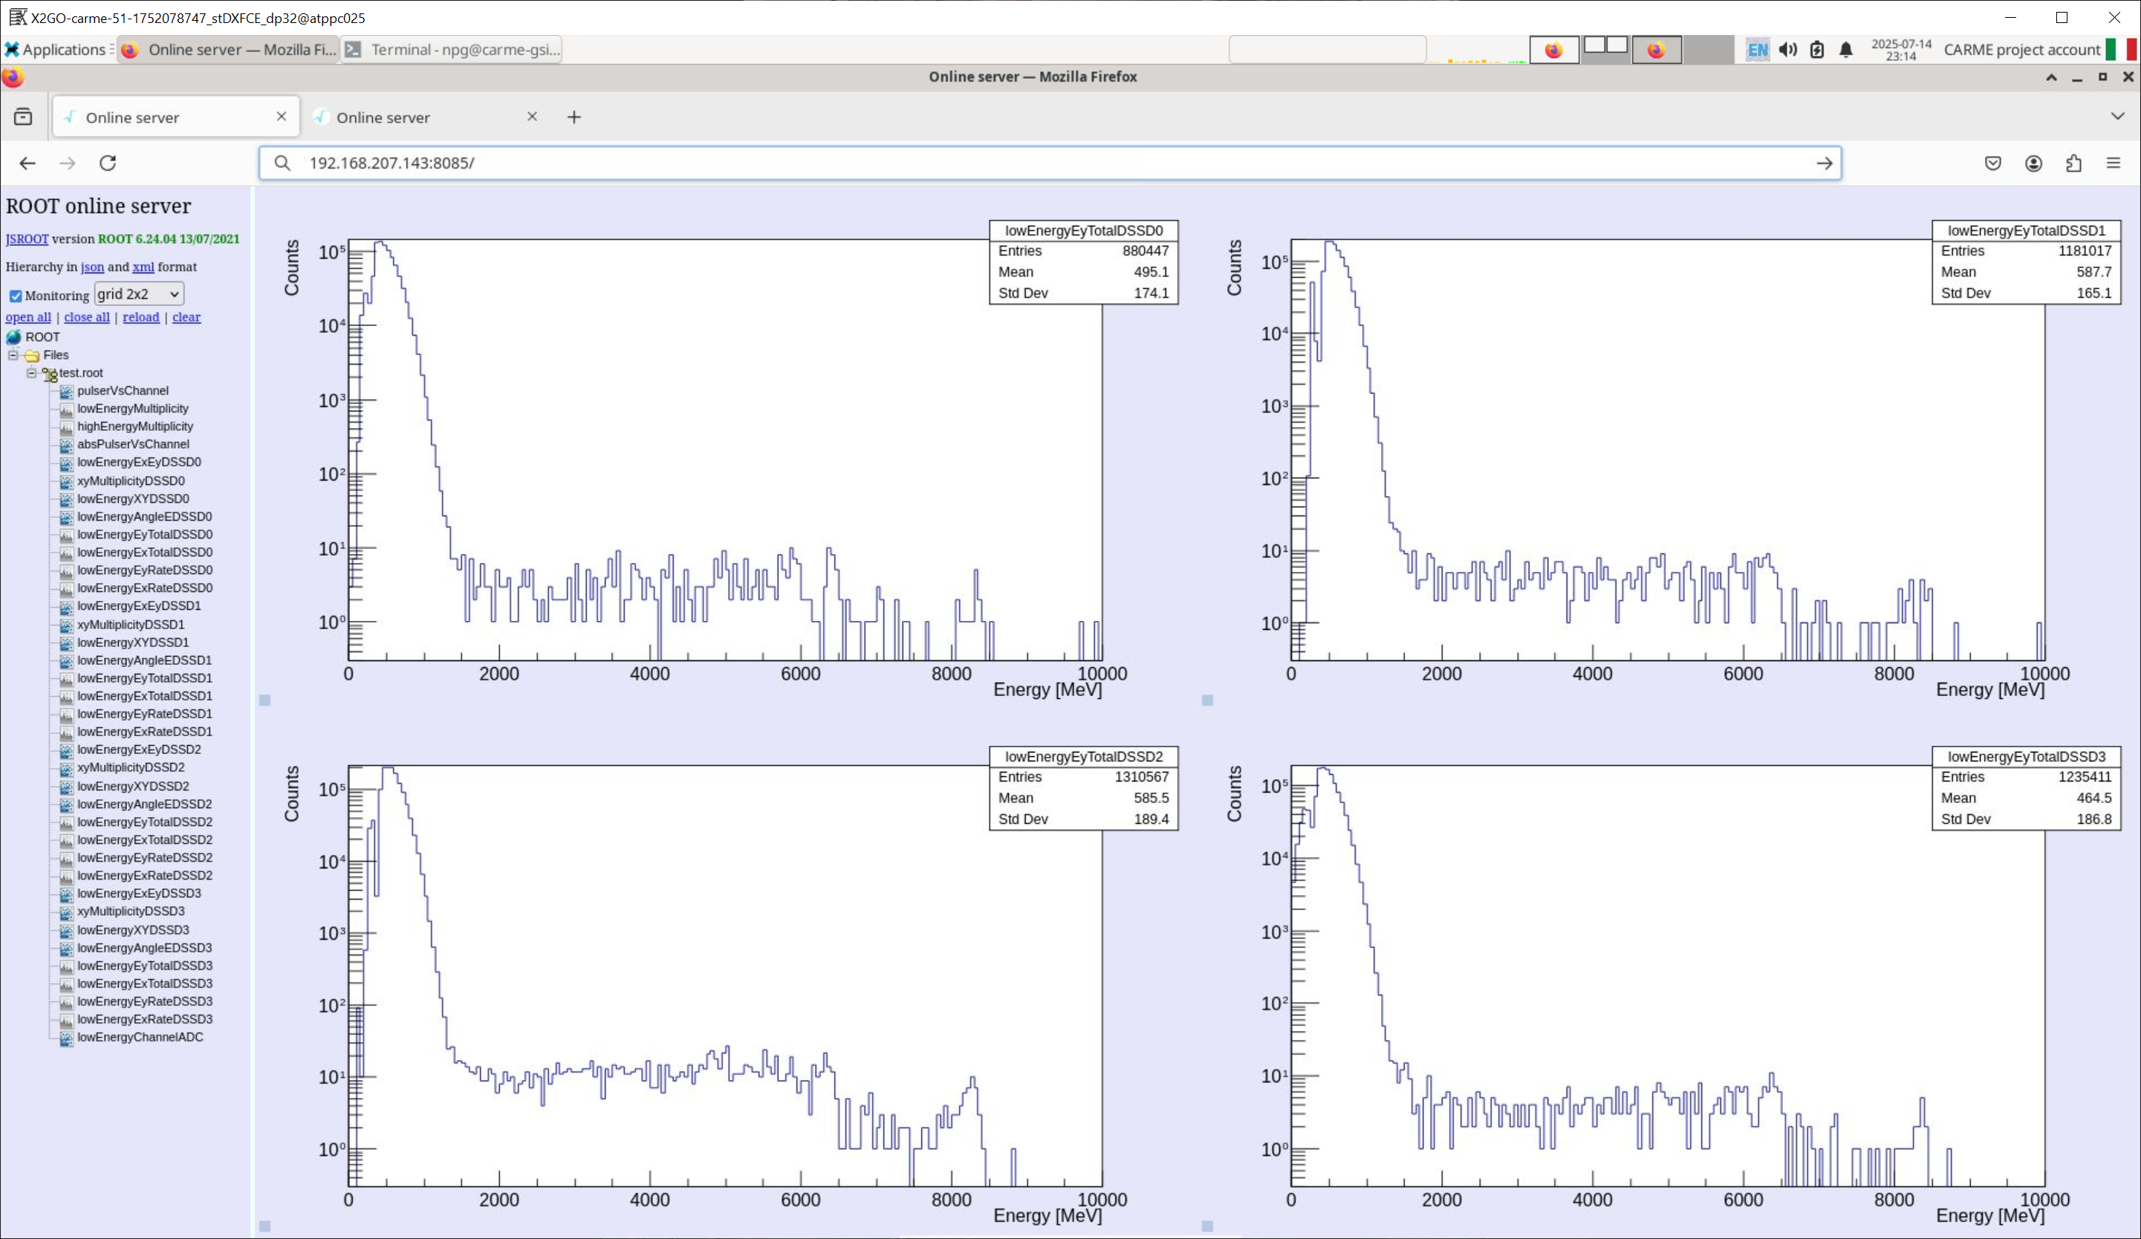Click the pulserVsChannel histogram icon
Image resolution: width=2141 pixels, height=1239 pixels.
pos(66,391)
